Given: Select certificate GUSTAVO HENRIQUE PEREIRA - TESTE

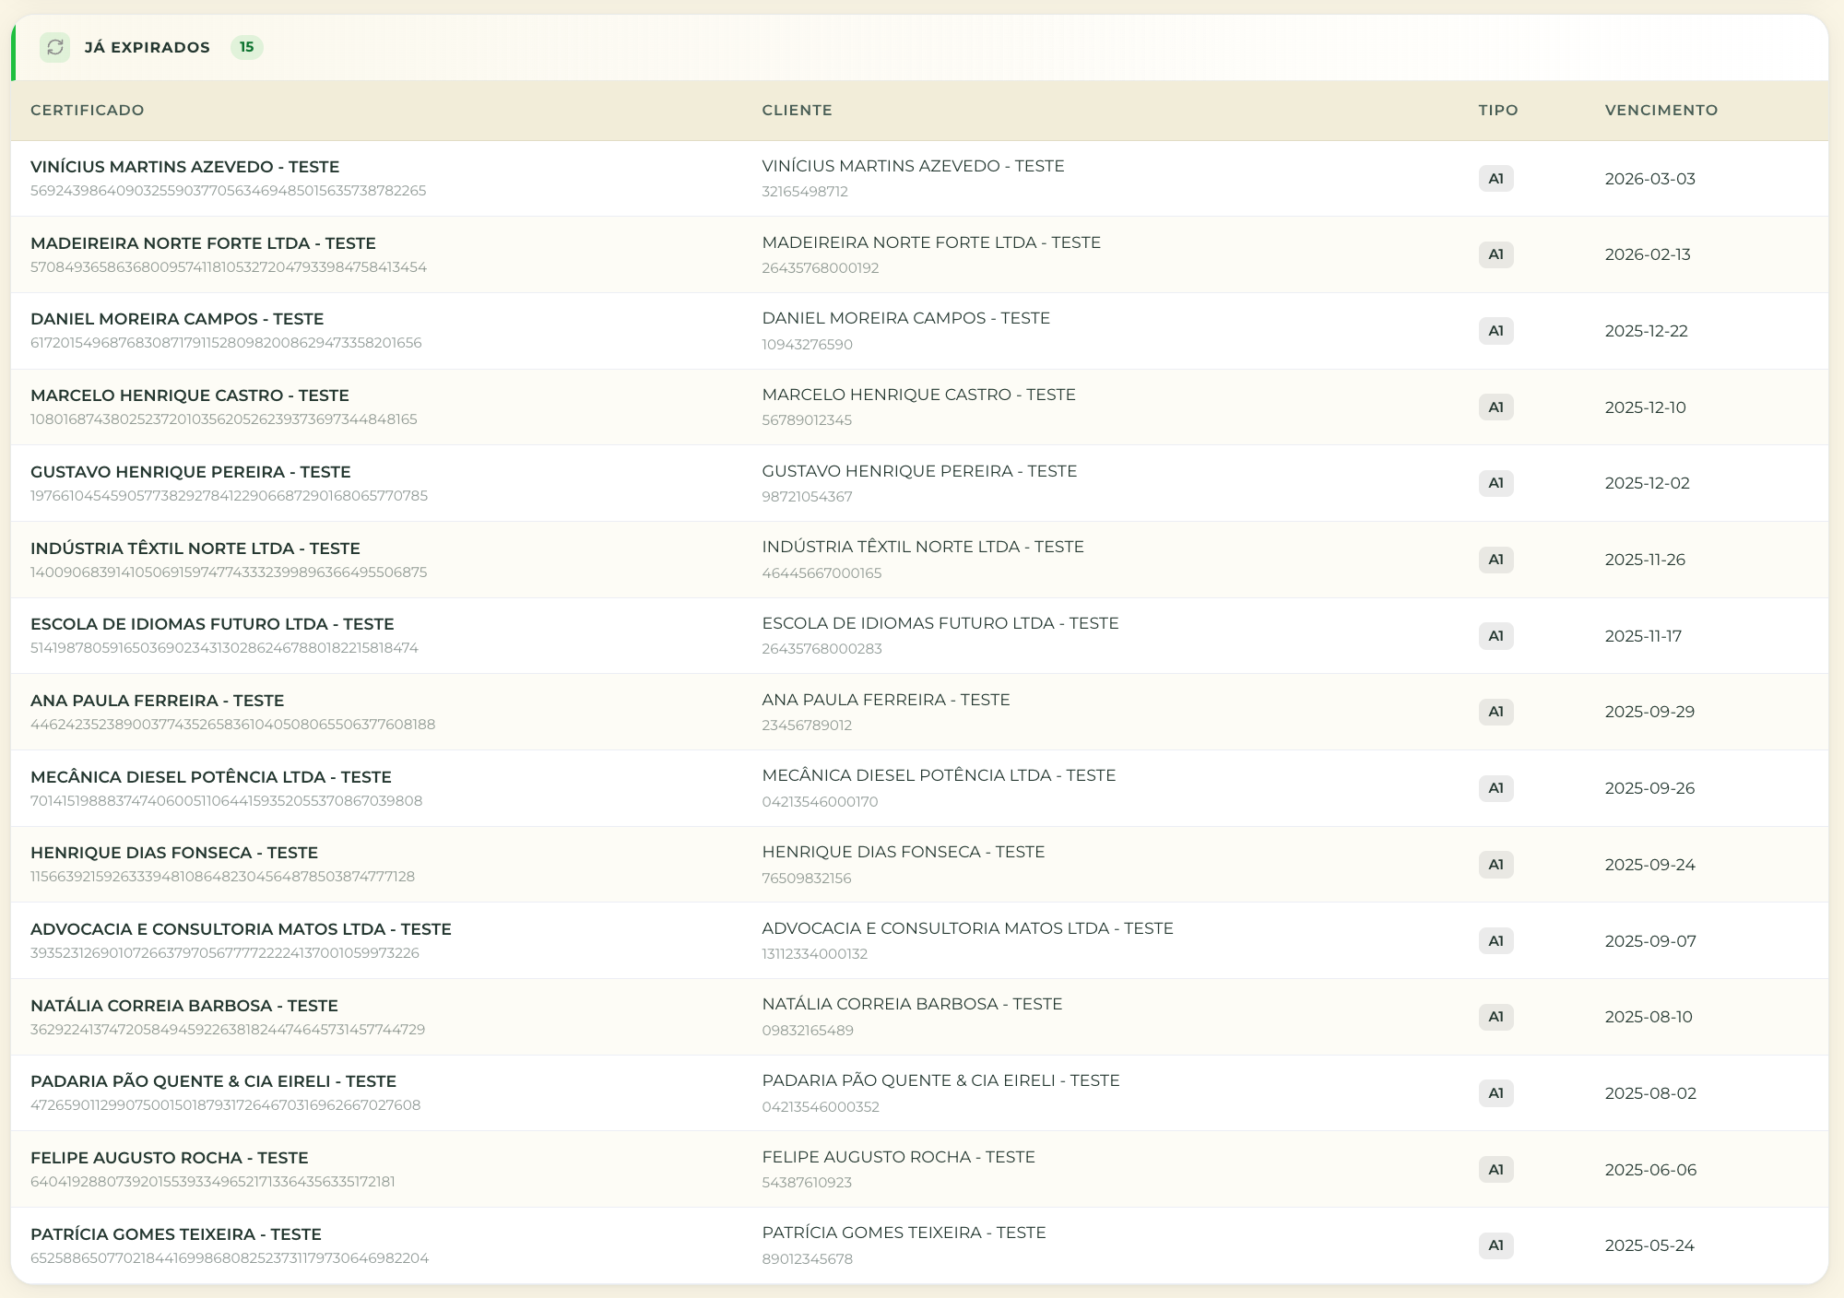Looking at the screenshot, I should (191, 472).
